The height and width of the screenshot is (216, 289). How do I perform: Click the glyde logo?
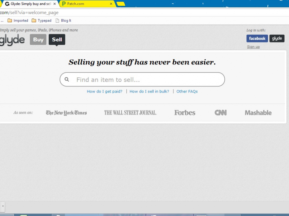[x=12, y=40]
